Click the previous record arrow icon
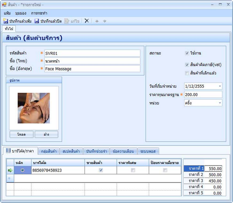 point(97,21)
